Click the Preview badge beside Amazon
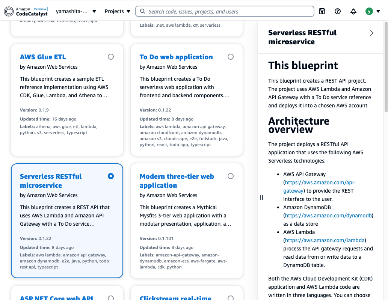The image size is (388, 300). tap(40, 9)
